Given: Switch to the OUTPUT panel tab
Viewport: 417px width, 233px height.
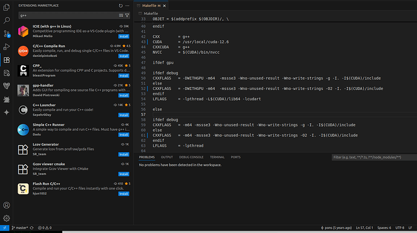Looking at the screenshot, I should click(x=167, y=157).
